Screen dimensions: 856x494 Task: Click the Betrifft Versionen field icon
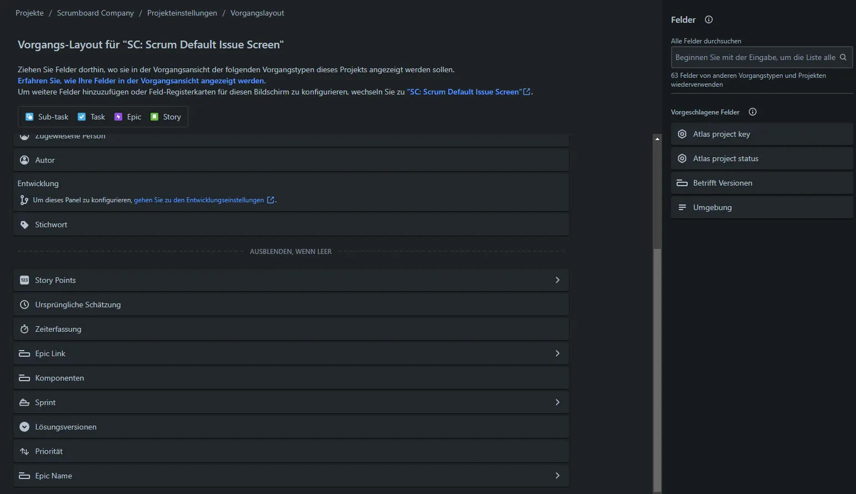(682, 183)
